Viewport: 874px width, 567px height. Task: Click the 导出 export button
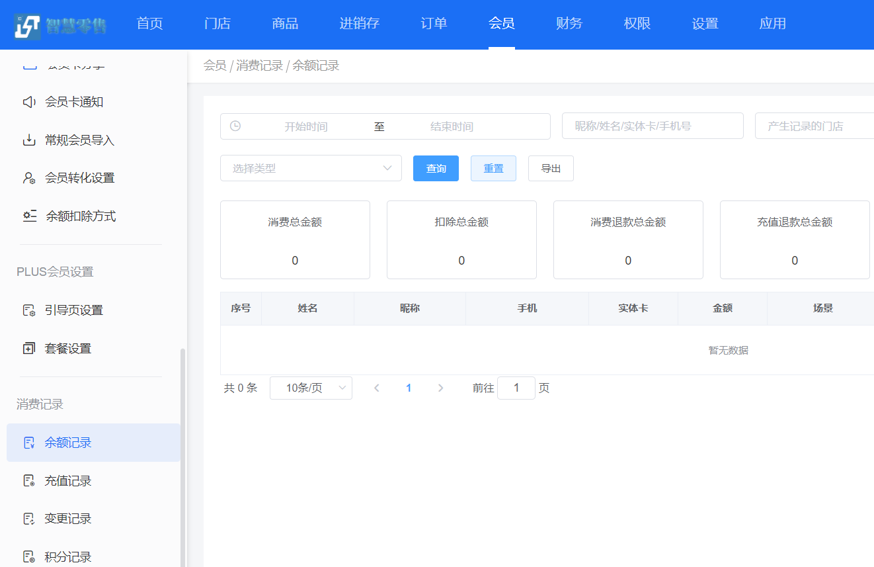[x=551, y=169]
